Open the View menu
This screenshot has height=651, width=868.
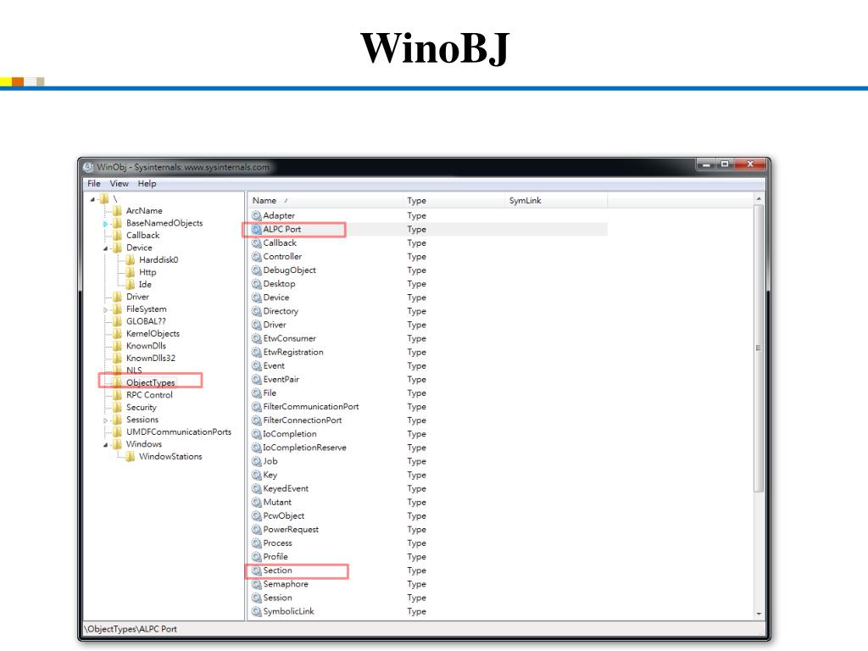(x=119, y=184)
